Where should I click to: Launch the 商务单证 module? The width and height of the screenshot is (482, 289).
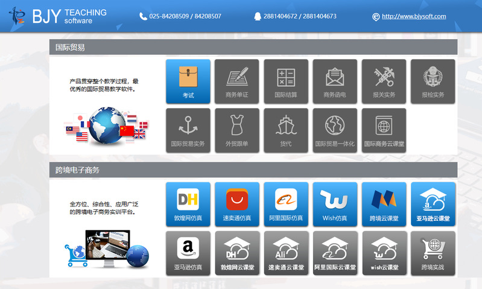236,81
